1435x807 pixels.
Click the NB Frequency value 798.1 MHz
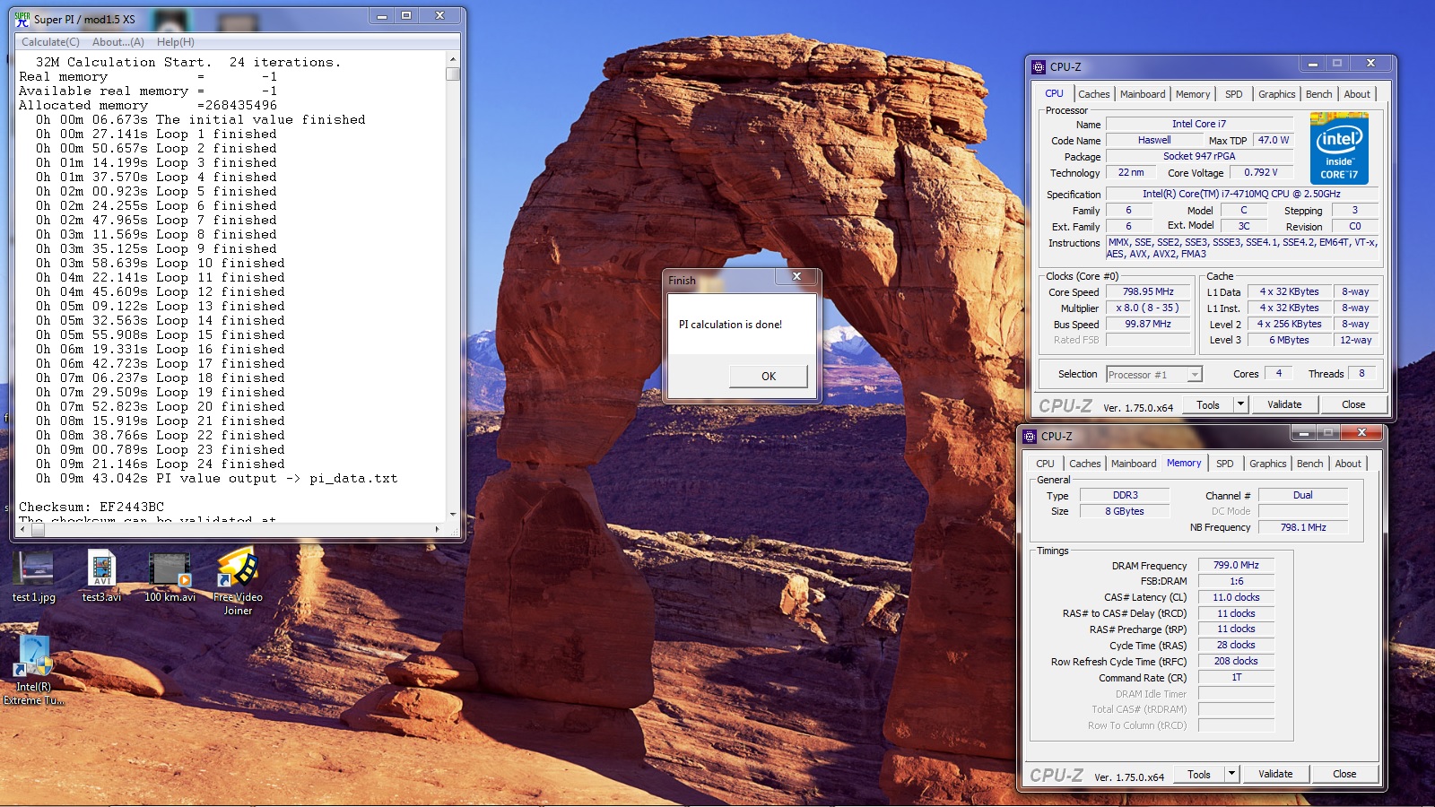[1302, 527]
